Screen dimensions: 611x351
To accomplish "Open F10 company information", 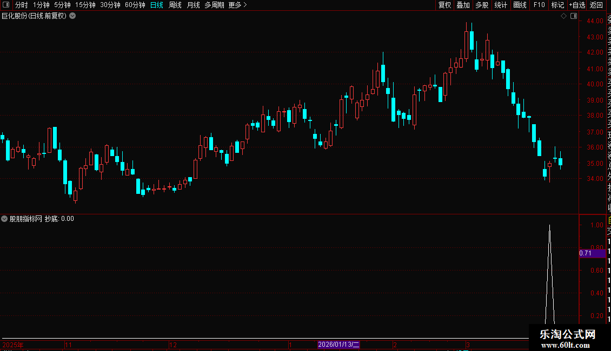I will 539,5.
